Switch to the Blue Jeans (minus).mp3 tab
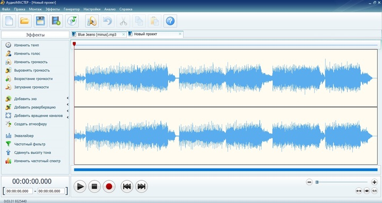382x203 pixels. 97,34
